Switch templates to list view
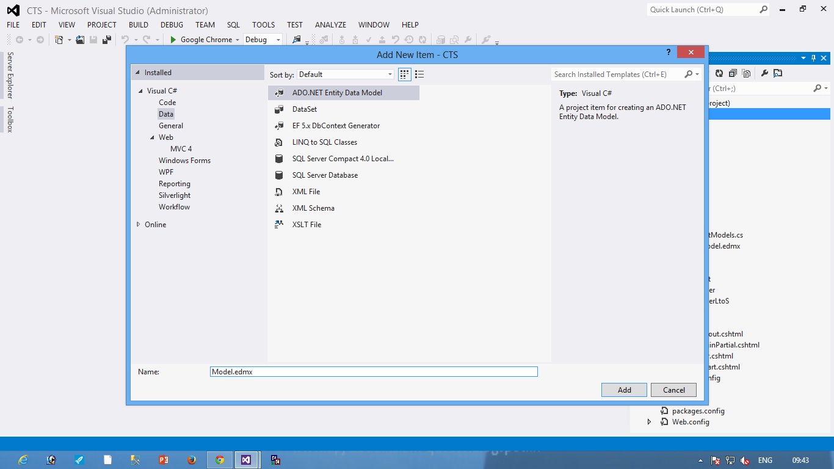Viewport: 834px width, 469px height. coord(419,74)
